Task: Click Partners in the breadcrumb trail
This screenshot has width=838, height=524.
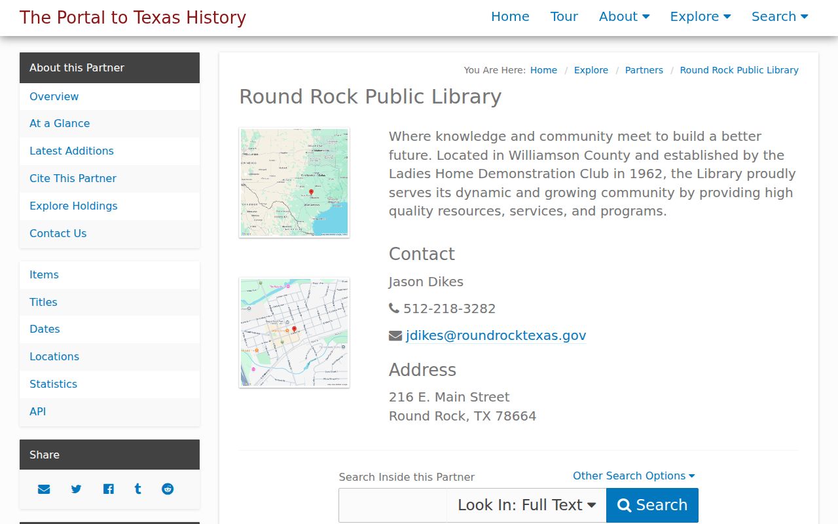Action: point(644,70)
